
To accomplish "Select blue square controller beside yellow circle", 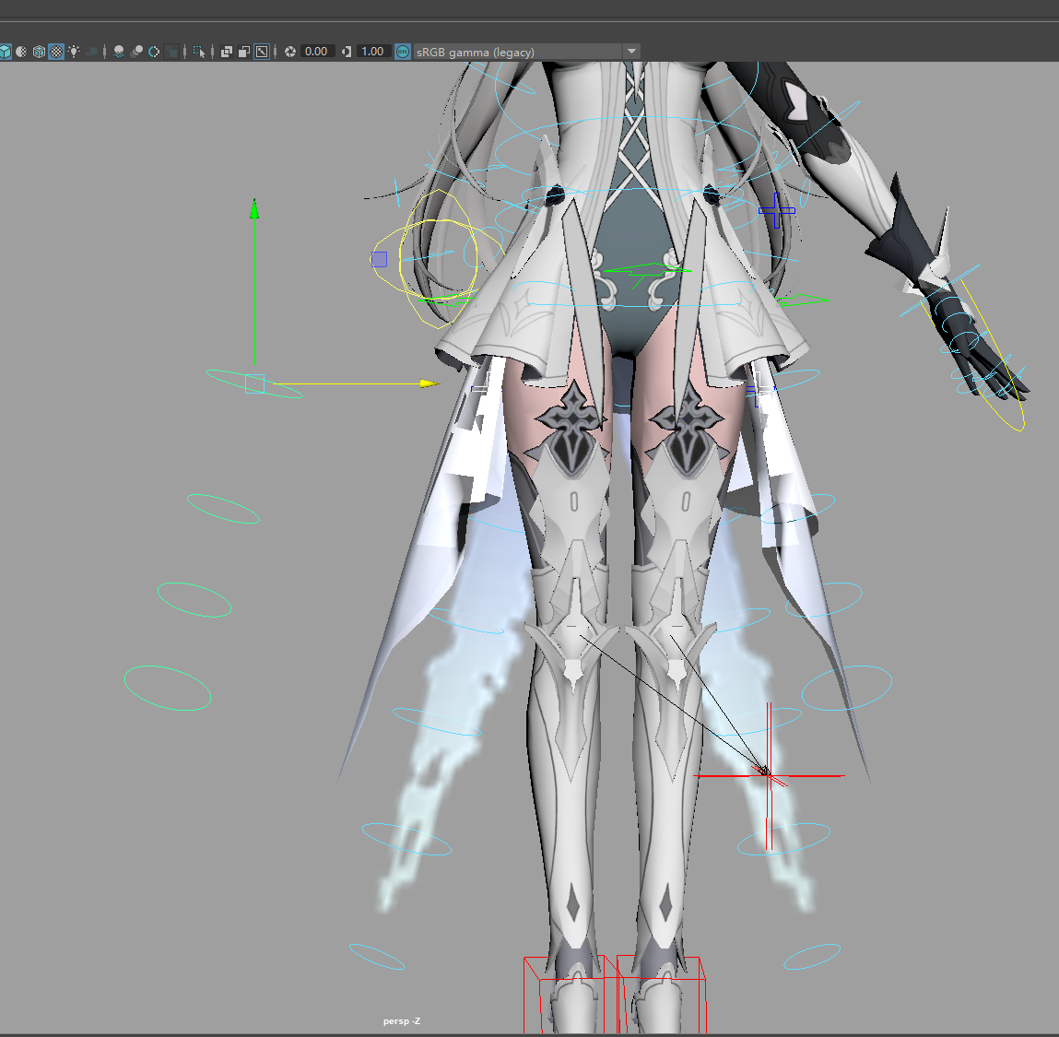I will tap(379, 259).
